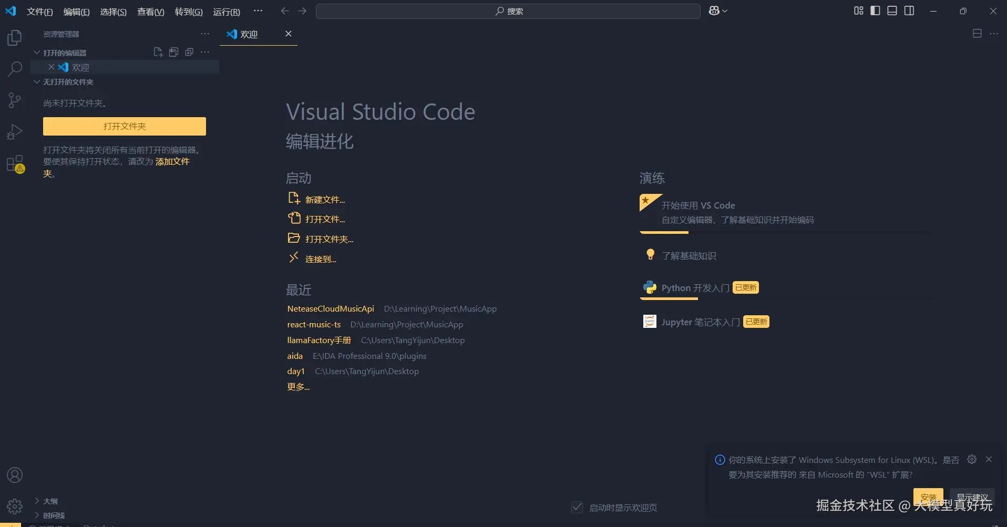The height and width of the screenshot is (527, 1007).
Task: Open the Explorer view in the activity bar
Action: (15, 37)
